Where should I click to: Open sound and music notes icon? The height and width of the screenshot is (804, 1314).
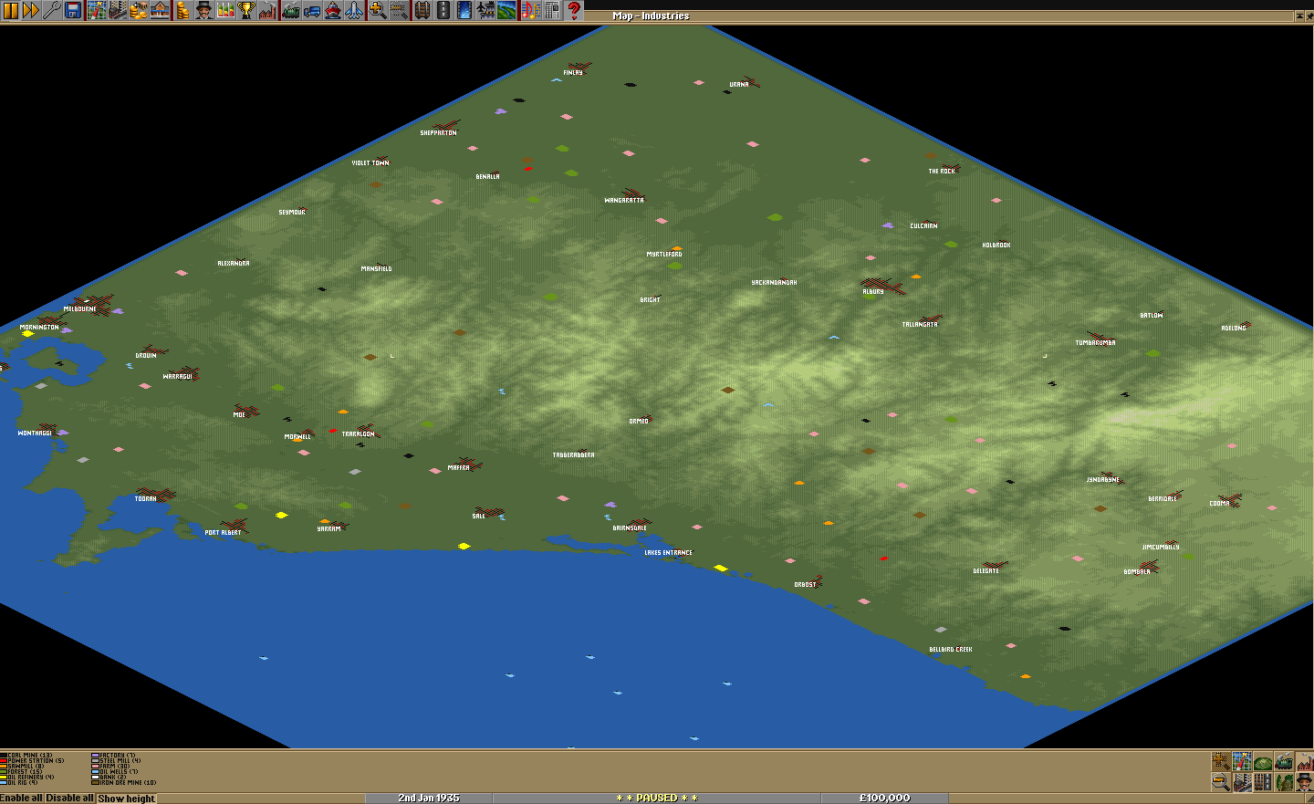pos(530,10)
